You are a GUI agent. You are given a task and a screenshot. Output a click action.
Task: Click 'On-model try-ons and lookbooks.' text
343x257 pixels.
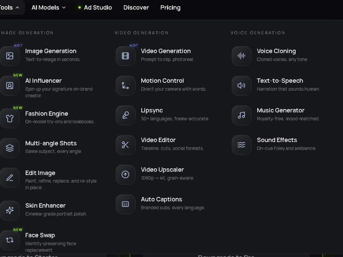60,122
